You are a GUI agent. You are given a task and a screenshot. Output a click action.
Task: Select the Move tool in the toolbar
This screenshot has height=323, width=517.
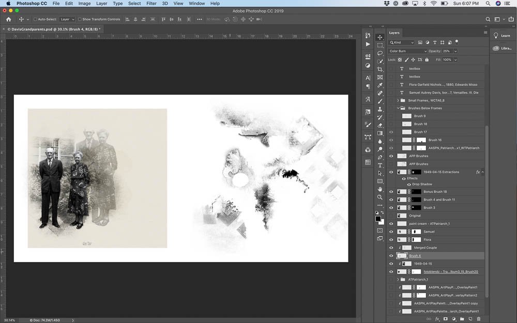pyautogui.click(x=380, y=37)
